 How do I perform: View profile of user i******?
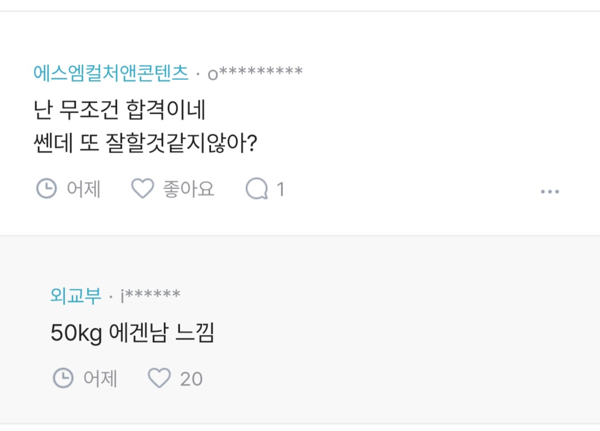point(151,296)
